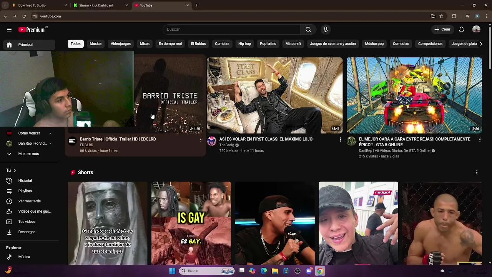492x277 pixels.
Task: Expand the Tú section chevron
Action: (x=15, y=170)
